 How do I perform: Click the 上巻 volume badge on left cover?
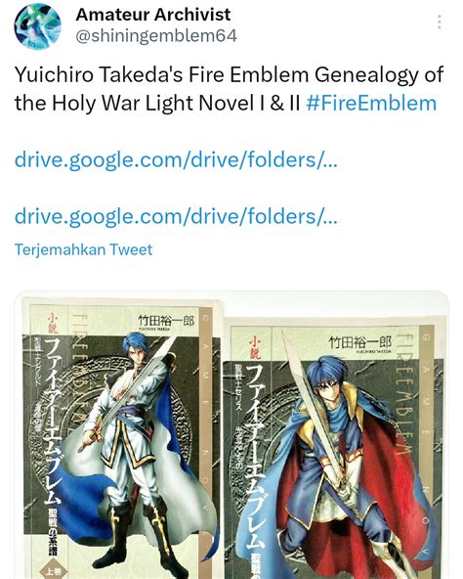54,571
